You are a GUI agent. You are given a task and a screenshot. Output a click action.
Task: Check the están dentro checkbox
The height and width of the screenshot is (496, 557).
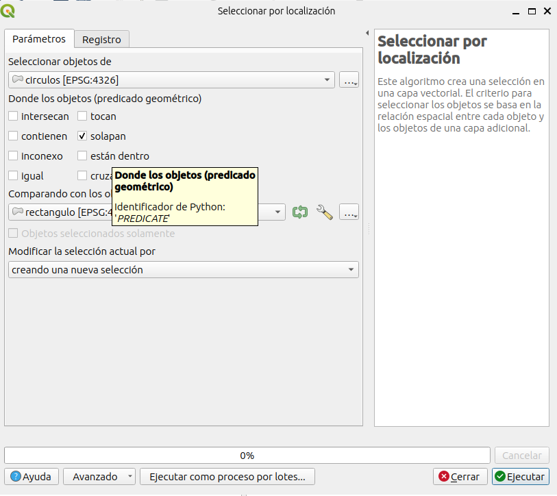click(x=82, y=156)
